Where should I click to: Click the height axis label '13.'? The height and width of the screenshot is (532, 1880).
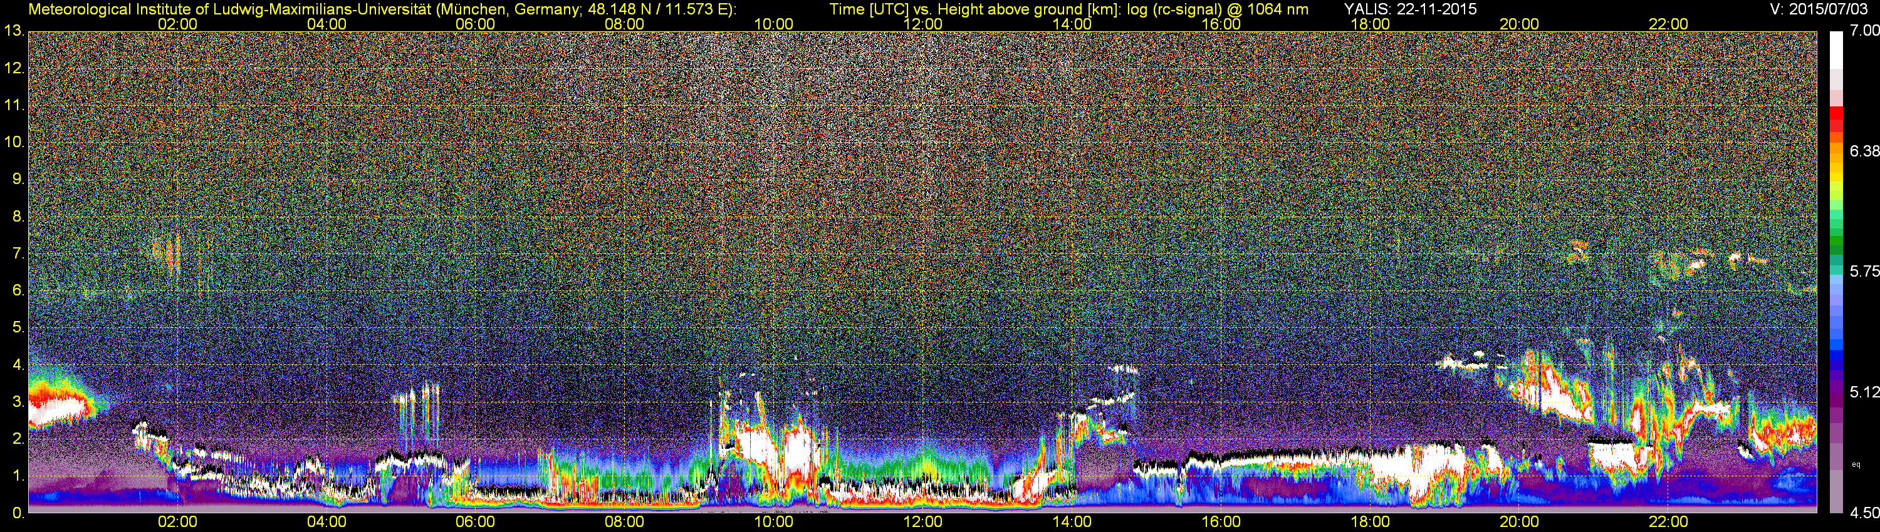(14, 31)
